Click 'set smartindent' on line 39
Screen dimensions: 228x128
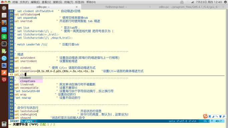25,61
